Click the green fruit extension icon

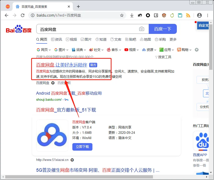click(172, 15)
